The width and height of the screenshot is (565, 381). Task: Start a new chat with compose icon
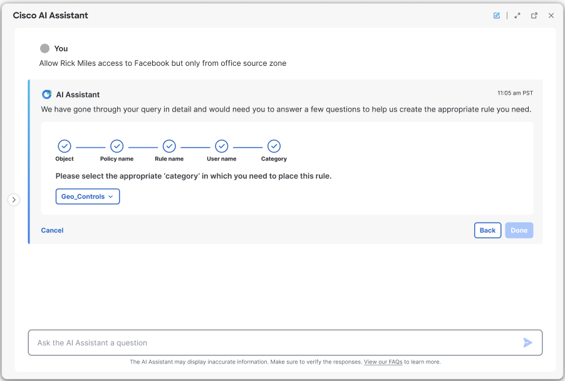497,16
